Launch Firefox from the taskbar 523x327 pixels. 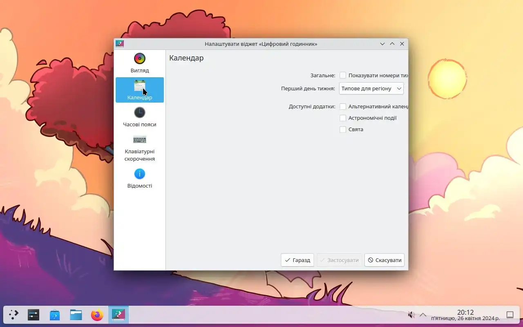(97, 315)
